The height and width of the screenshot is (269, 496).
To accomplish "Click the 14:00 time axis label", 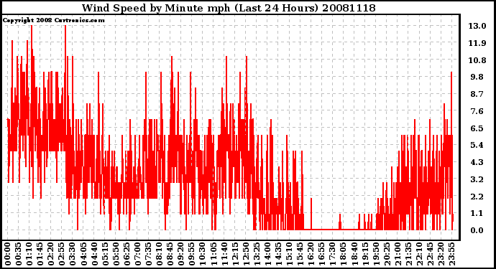I will coord(267,254).
